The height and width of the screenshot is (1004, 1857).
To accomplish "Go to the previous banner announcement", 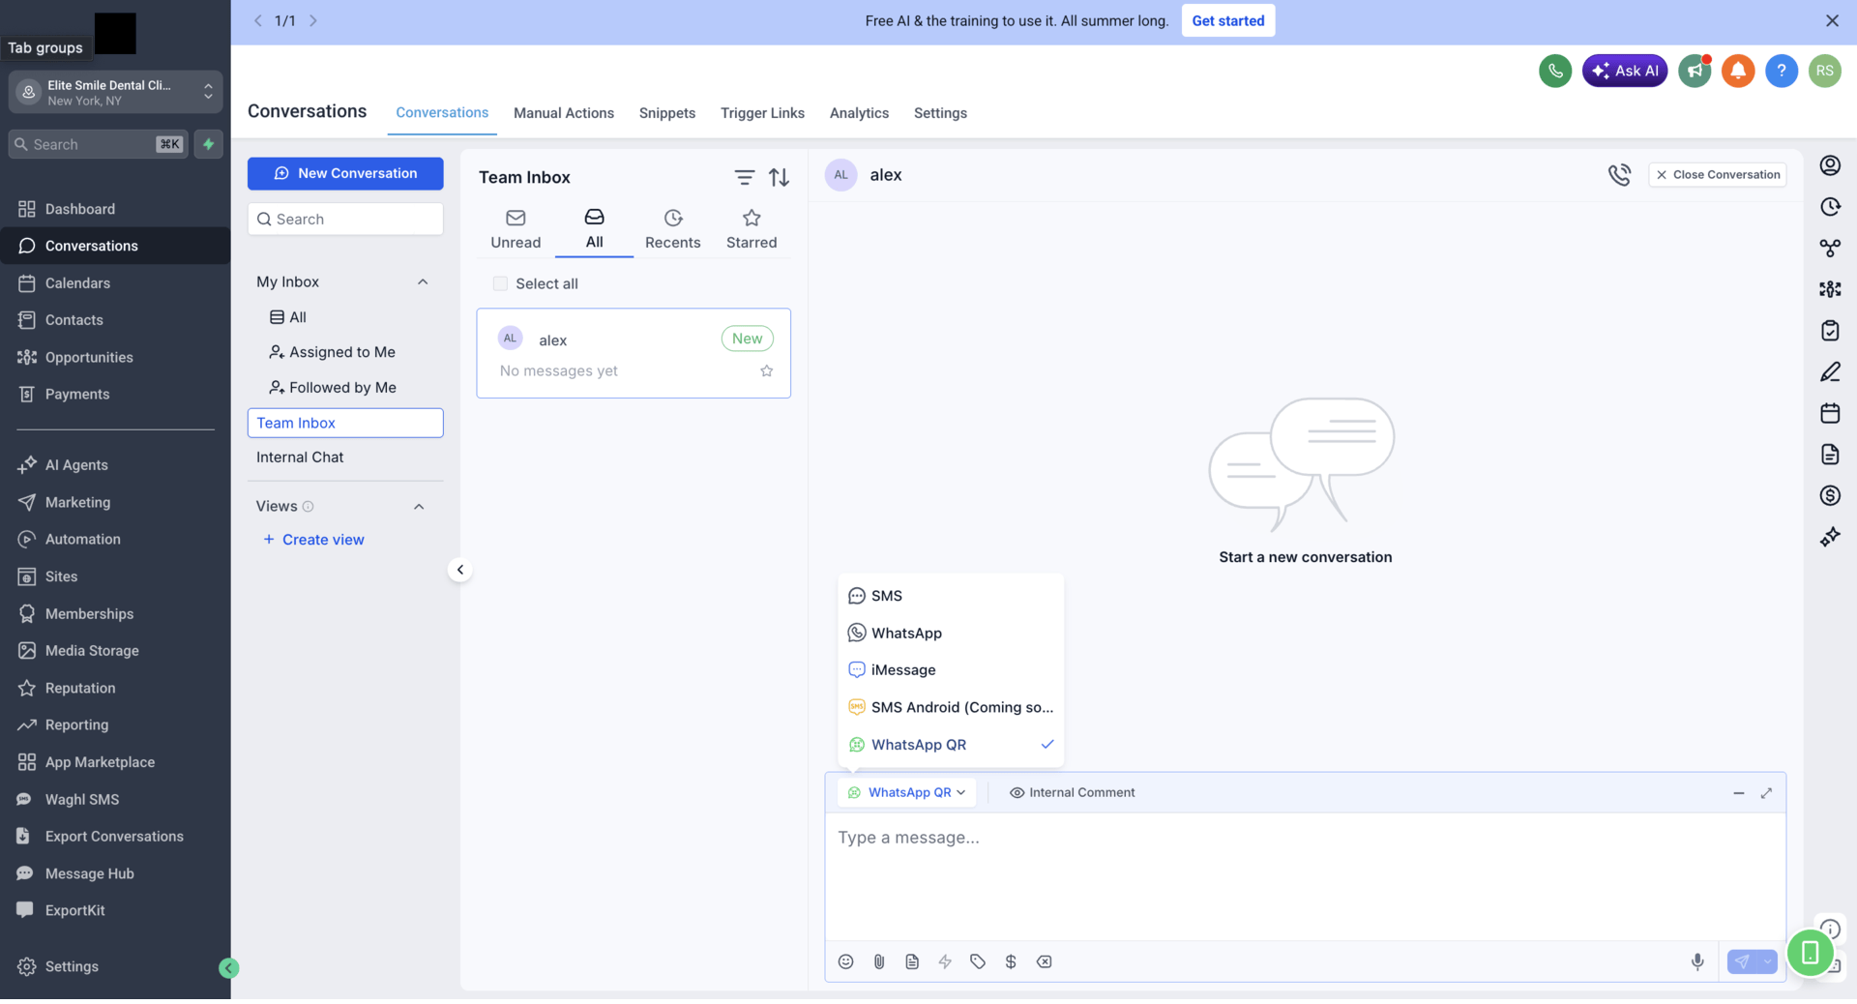I will 258,20.
